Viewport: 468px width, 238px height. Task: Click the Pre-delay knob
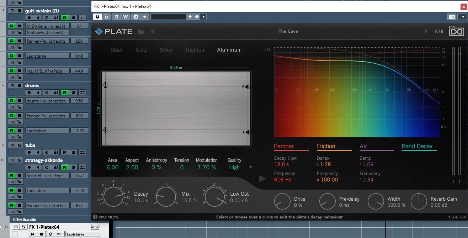(328, 201)
